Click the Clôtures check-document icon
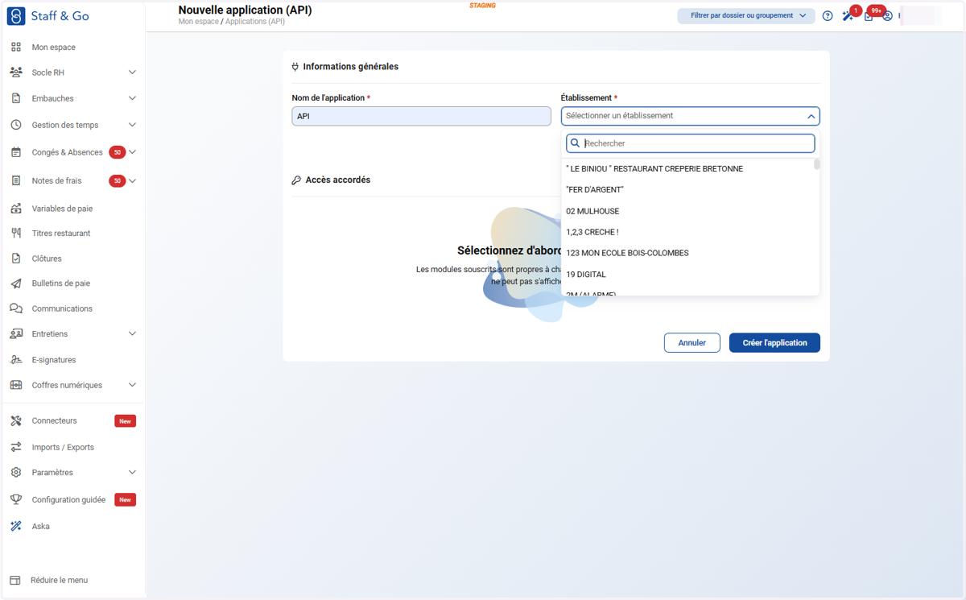Screen dimensions: 966x600 pos(16,259)
